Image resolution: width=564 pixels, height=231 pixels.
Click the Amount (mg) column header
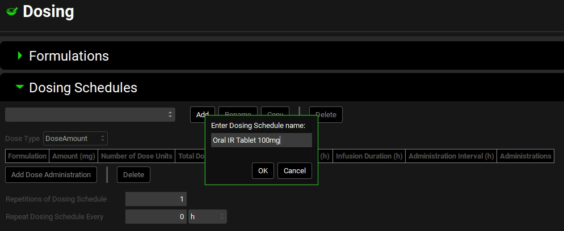73,156
